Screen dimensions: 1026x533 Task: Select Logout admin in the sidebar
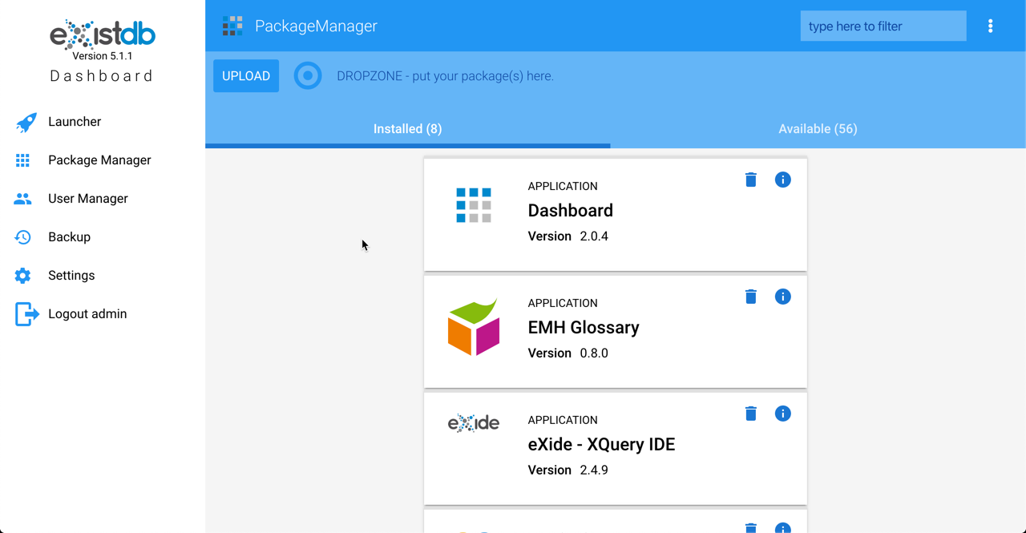point(103,314)
